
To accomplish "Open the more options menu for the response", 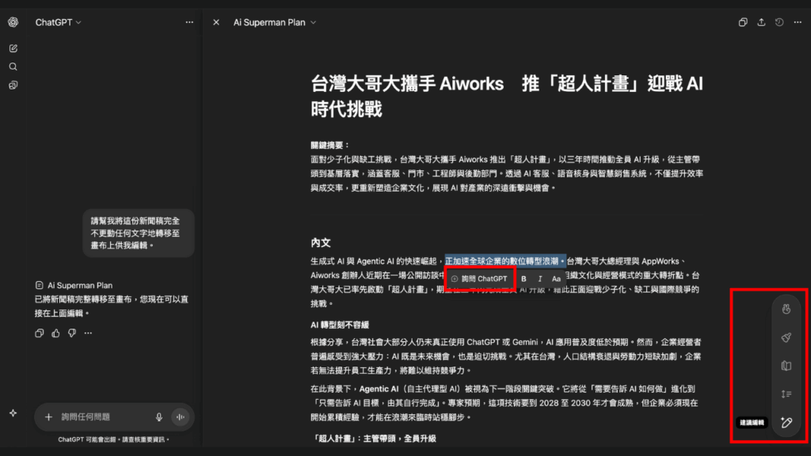I will coord(88,333).
